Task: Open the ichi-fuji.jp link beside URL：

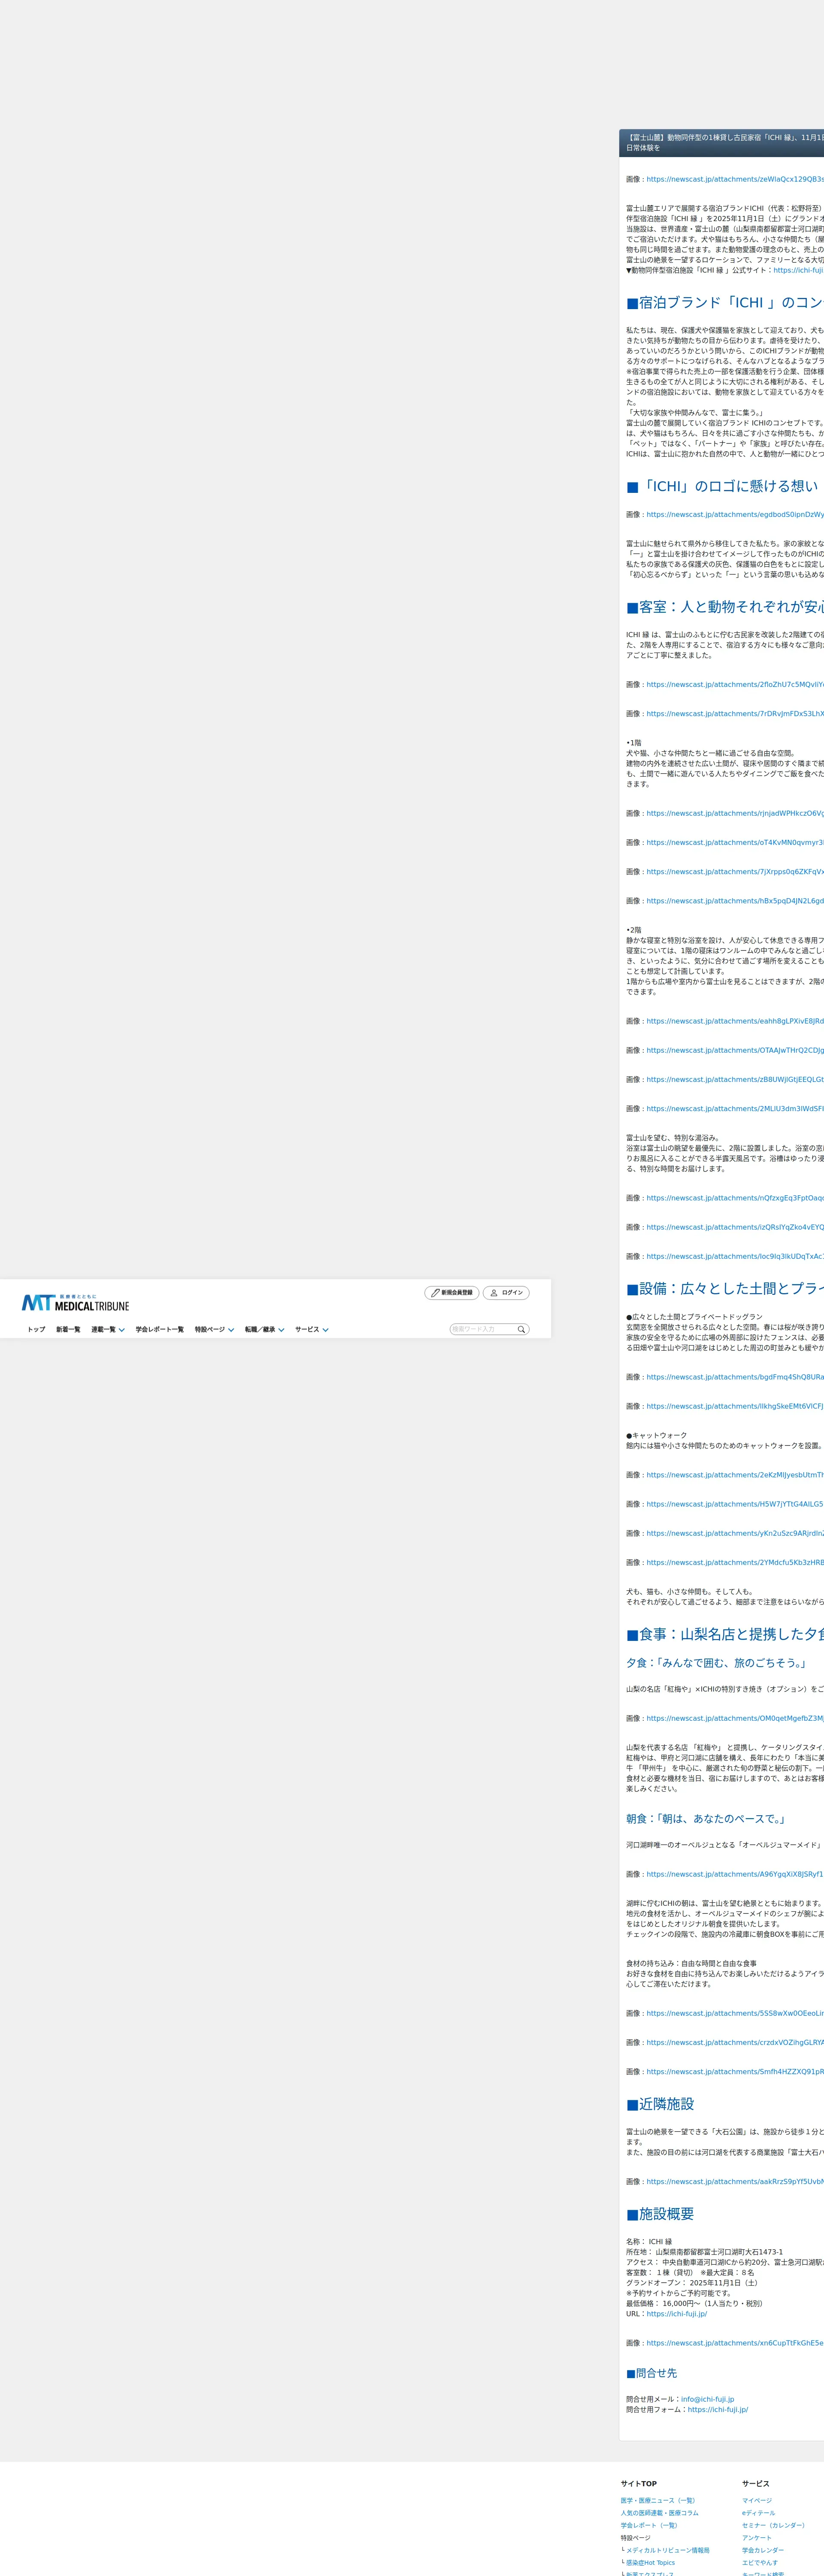Action: [x=677, y=2314]
